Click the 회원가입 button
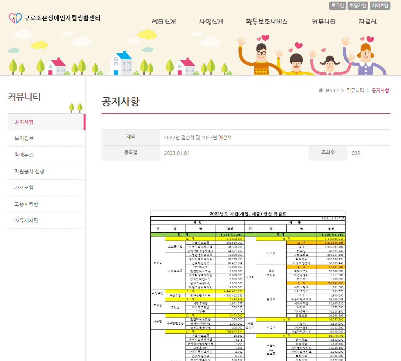The height and width of the screenshot is (361, 401). (x=358, y=5)
